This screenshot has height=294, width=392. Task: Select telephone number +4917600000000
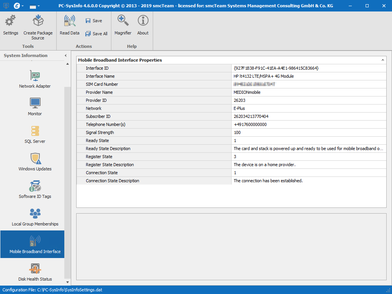(x=250, y=124)
